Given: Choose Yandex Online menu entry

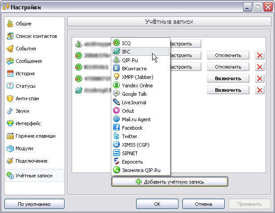Looking at the screenshot, I should [141, 86].
